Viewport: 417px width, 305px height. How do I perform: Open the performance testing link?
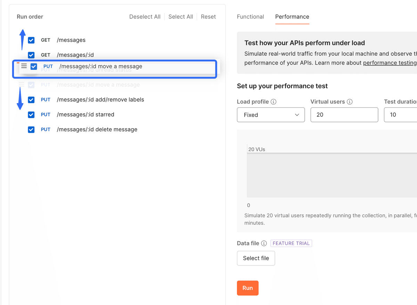click(x=390, y=63)
